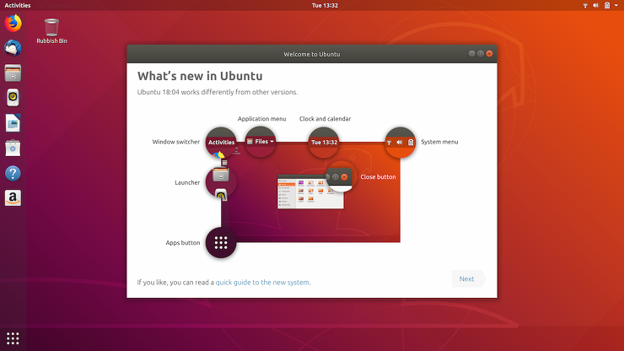Click the 'Launcher' label
The width and height of the screenshot is (624, 351).
187,182
